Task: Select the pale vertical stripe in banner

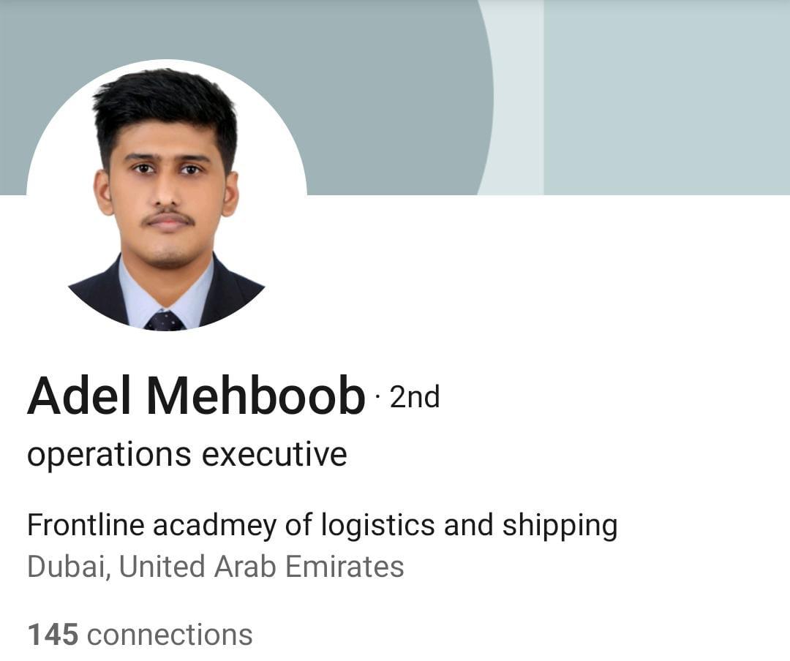Action: tap(519, 97)
